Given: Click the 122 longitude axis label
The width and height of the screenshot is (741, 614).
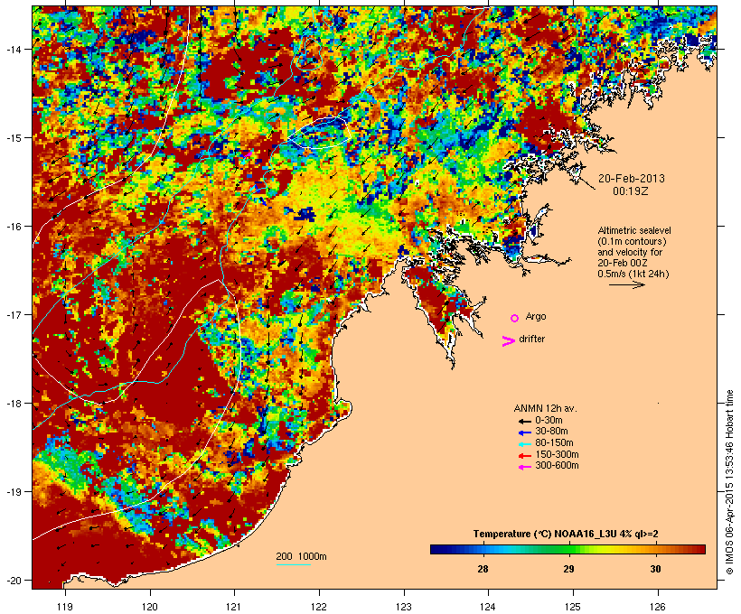Looking at the screenshot, I should click(319, 607).
